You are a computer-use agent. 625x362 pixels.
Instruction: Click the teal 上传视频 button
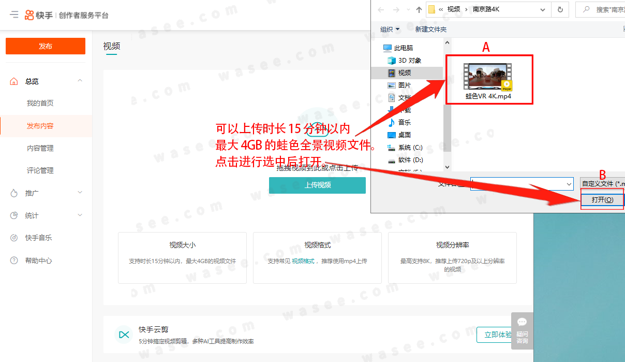(317, 185)
